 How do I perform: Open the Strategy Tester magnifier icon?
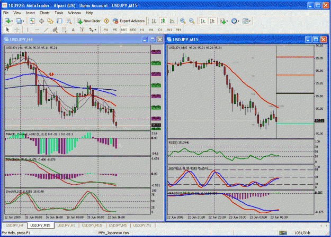pyautogui.click(x=68, y=21)
